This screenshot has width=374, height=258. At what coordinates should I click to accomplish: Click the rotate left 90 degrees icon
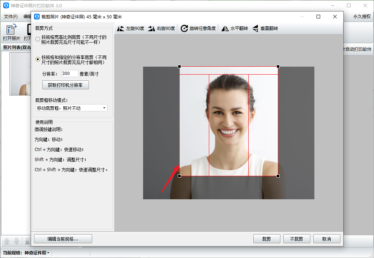(121, 28)
